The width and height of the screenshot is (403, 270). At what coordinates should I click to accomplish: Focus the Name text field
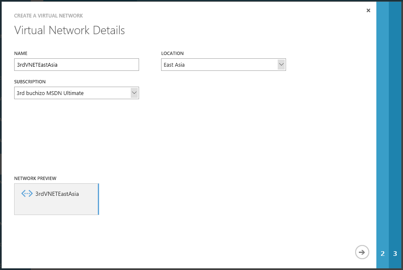click(77, 65)
